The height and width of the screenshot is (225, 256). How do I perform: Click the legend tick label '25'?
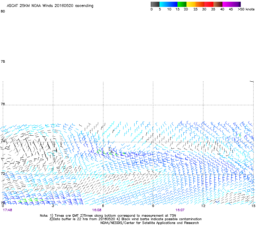[195, 9]
